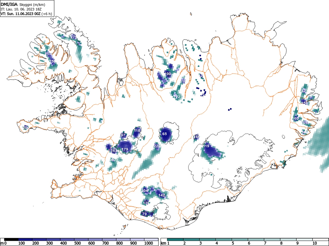Select the 'IT: Lau. 10. 06. 2023 18Z' line
This screenshot has width=329, height=246.
tap(22, 9)
